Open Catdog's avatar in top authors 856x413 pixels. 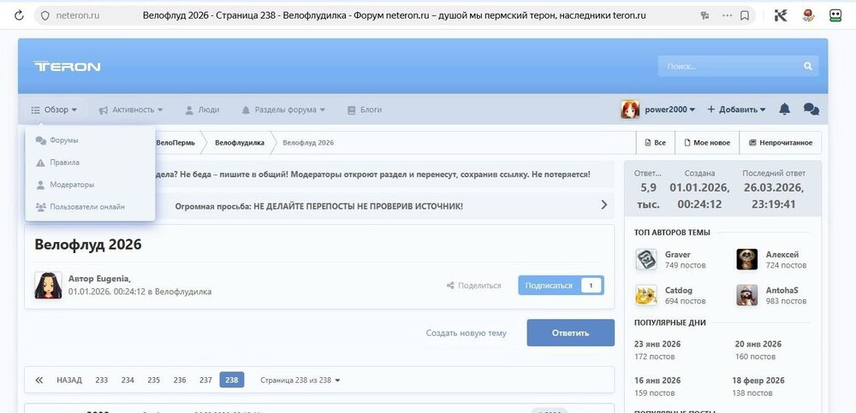pos(646,295)
